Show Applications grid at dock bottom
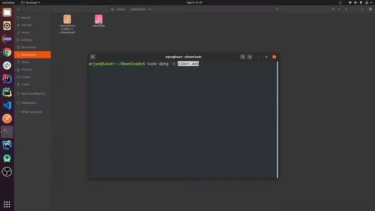Screen dimensions: 375x211 coord(7,204)
